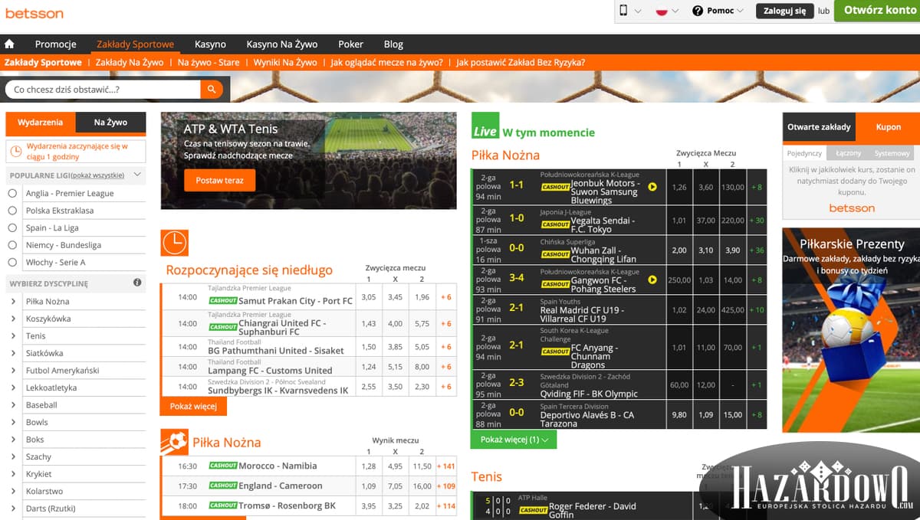Play live stream for Gangwon FC match
The width and height of the screenshot is (920, 520).
[652, 280]
